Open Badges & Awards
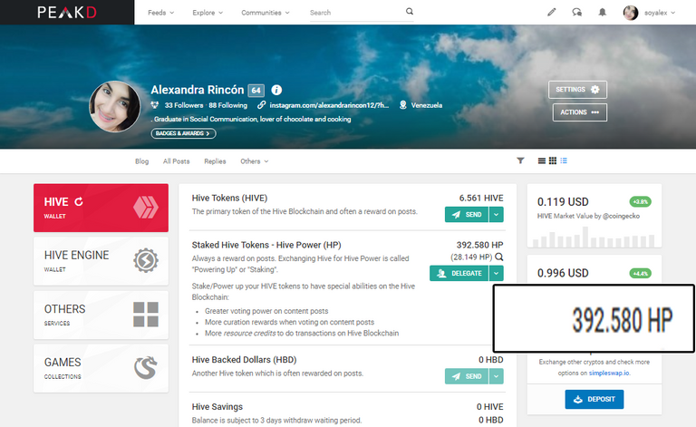The width and height of the screenshot is (696, 427). click(x=183, y=133)
